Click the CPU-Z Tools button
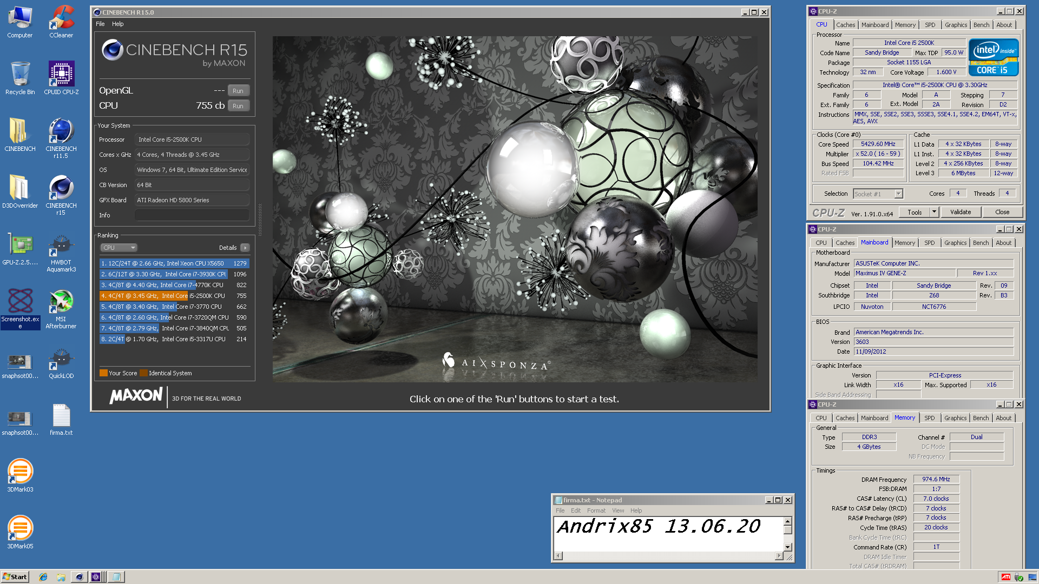This screenshot has height=584, width=1039. [x=915, y=212]
